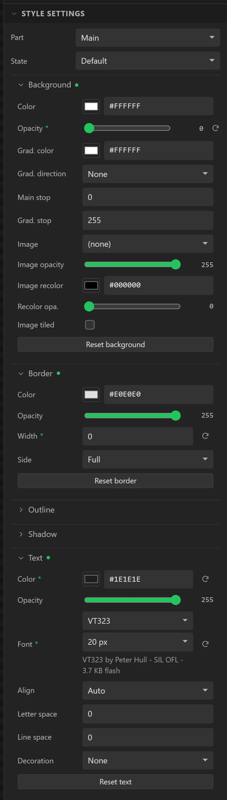
Task: Click the Grad. stop input field
Action: (x=148, y=220)
